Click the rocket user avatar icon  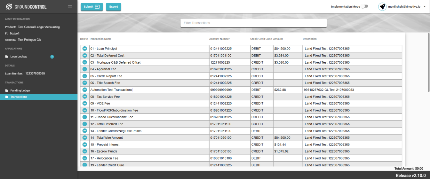point(382,6)
